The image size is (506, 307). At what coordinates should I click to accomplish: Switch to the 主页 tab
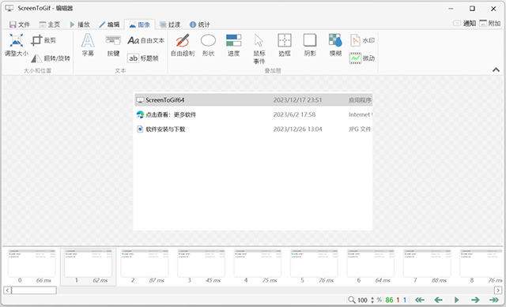point(50,24)
